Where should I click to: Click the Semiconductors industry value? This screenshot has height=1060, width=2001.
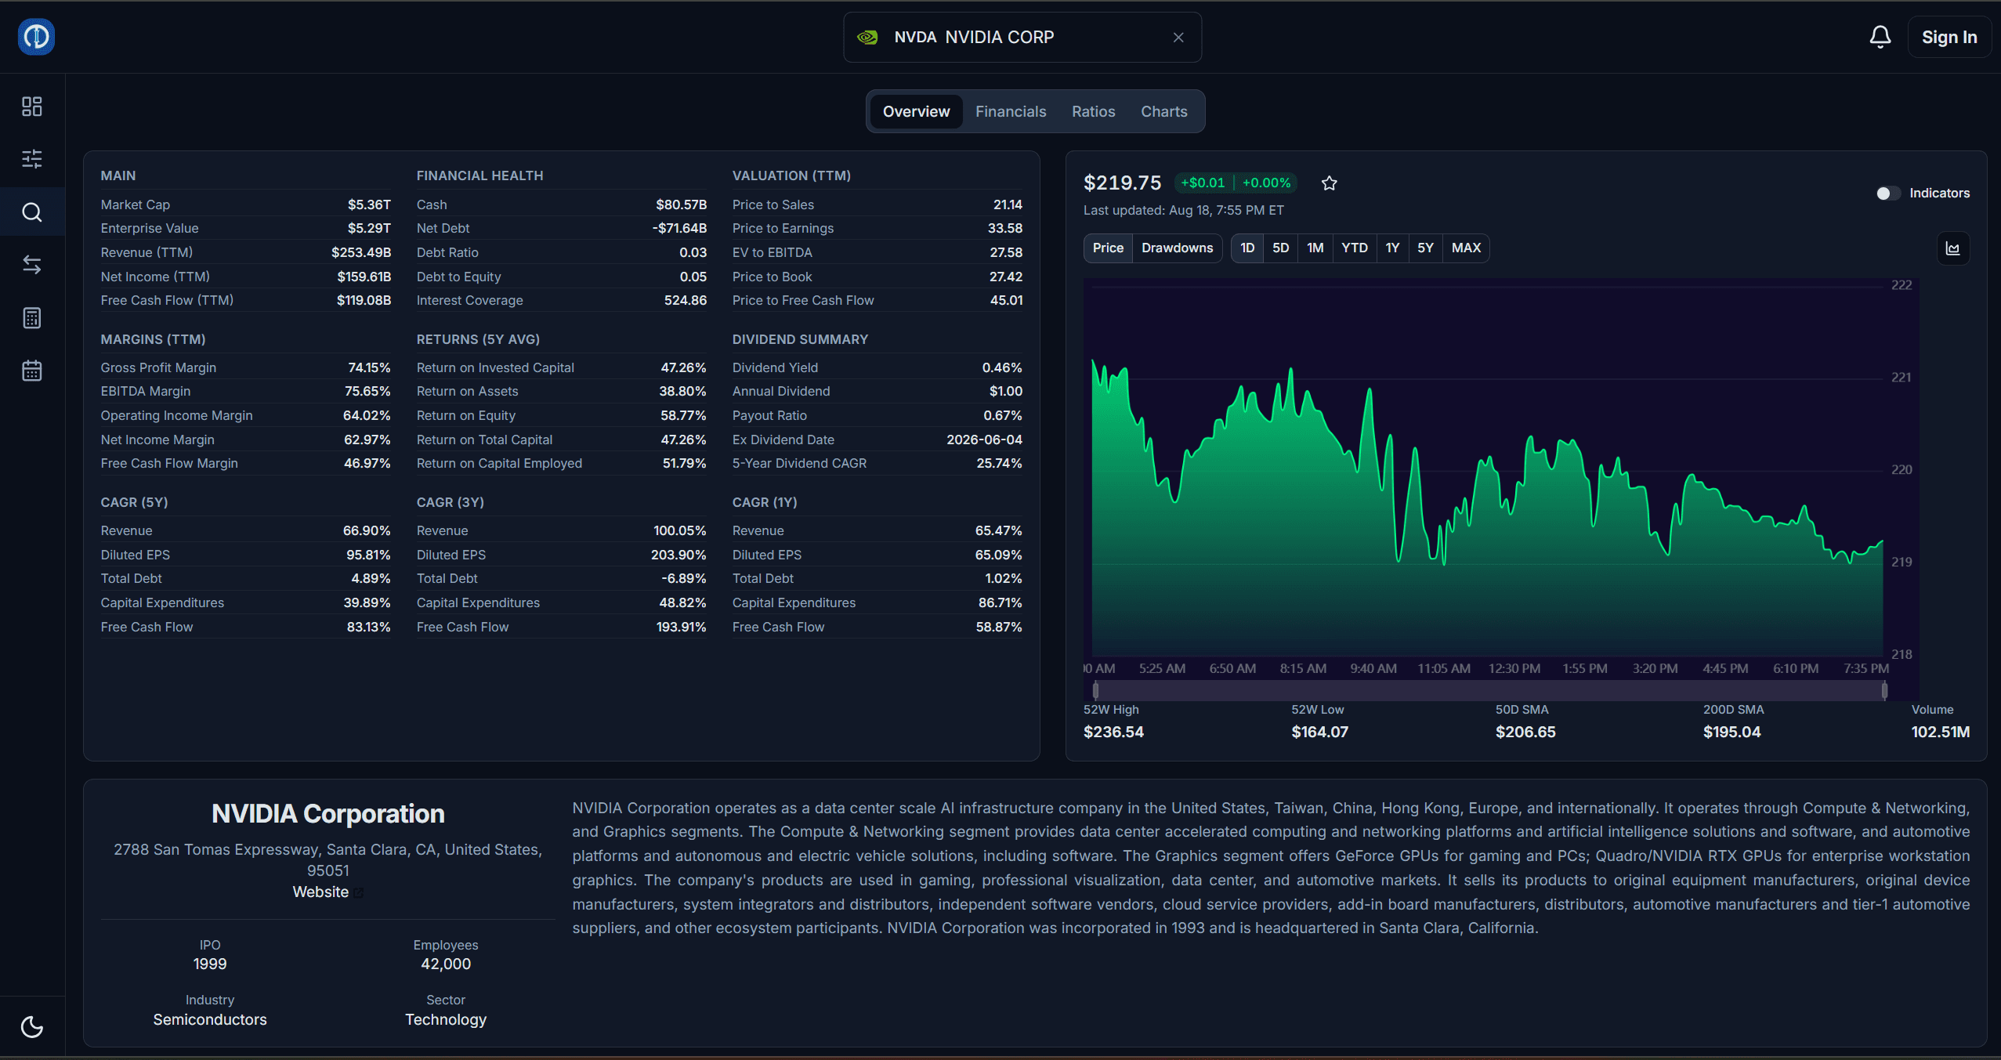210,1020
